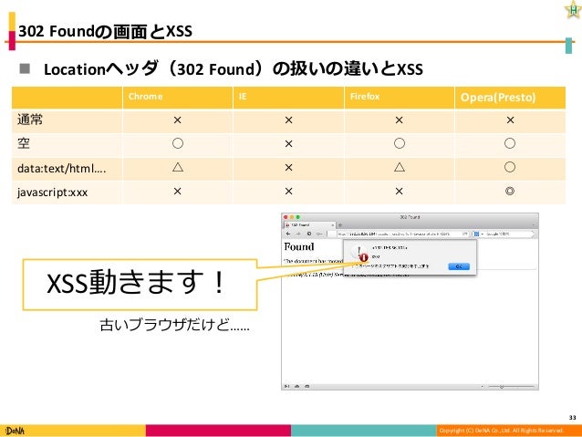Image resolution: width=582 pixels, height=437 pixels.
Task: Click the browser back arrow
Action: (288, 234)
